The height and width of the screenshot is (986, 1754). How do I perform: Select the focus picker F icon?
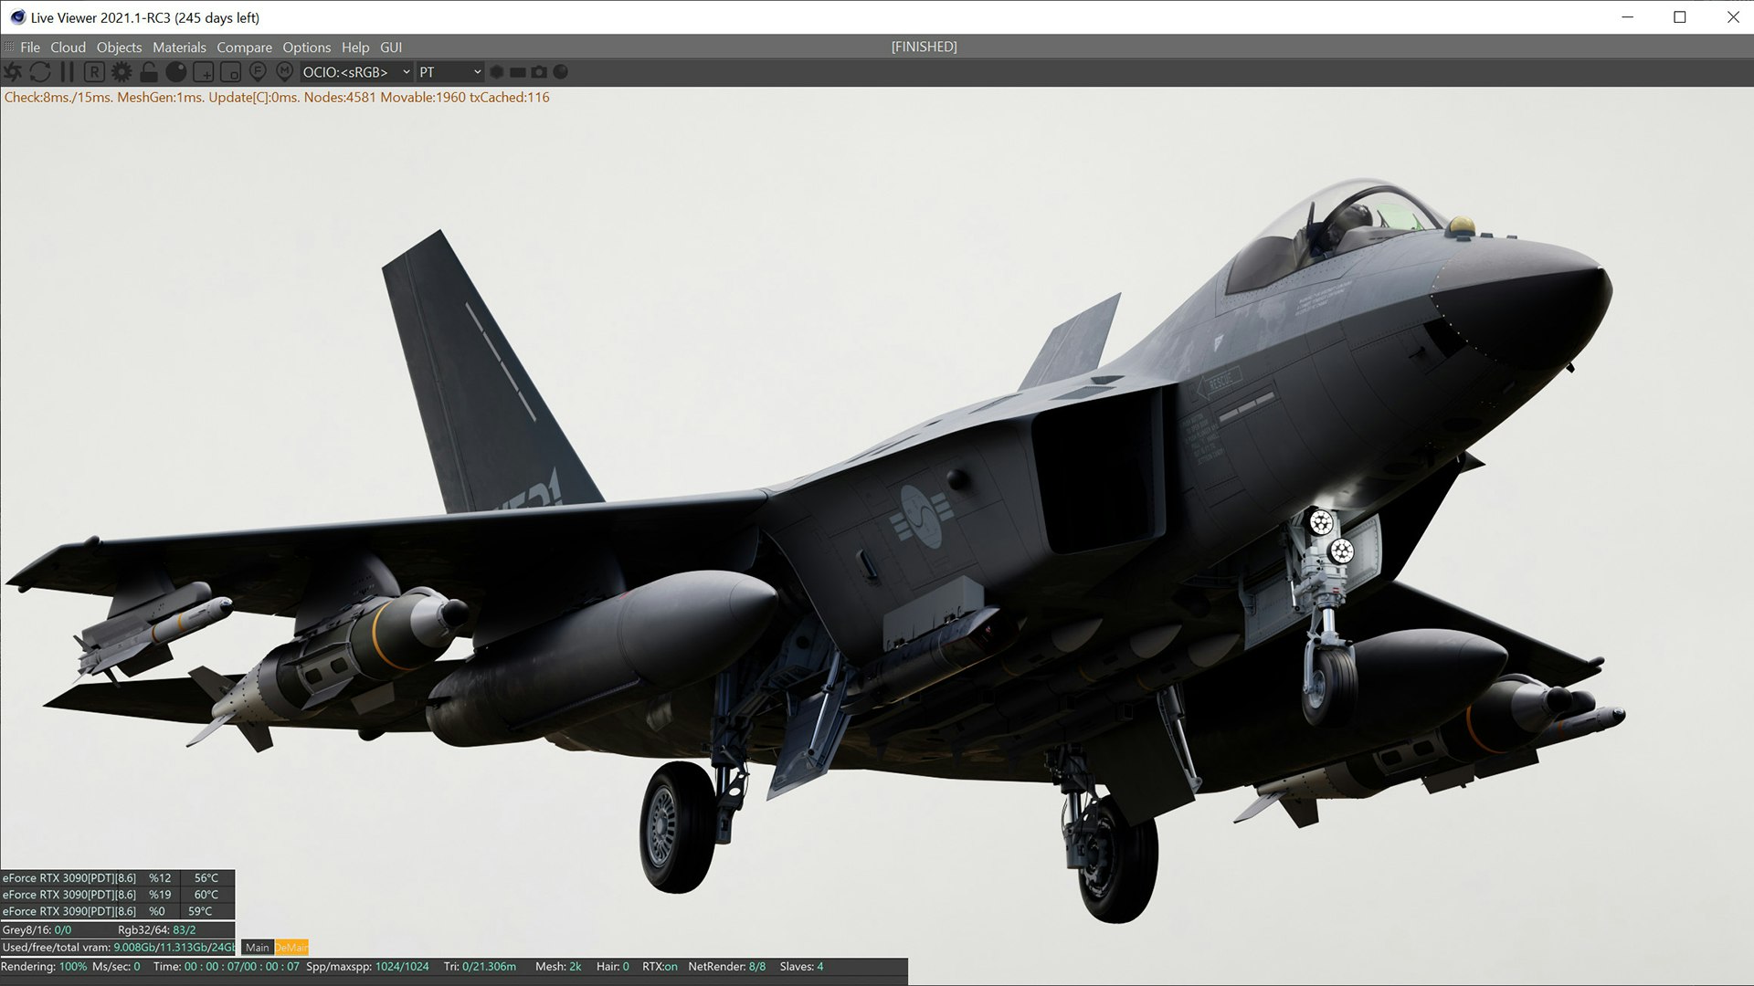pyautogui.click(x=258, y=71)
